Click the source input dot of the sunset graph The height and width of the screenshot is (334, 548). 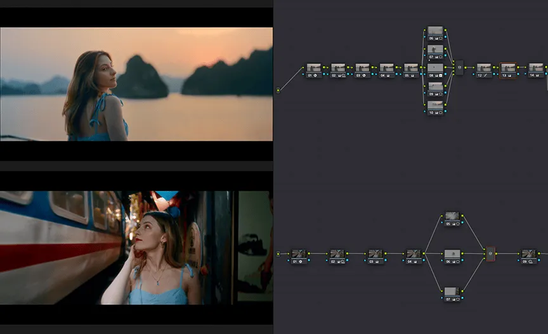[x=278, y=90]
